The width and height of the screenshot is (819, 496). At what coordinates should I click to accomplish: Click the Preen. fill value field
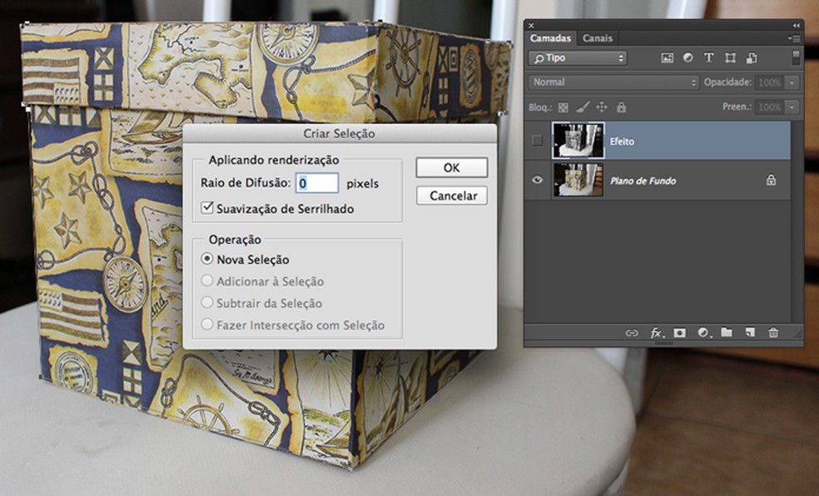(770, 107)
